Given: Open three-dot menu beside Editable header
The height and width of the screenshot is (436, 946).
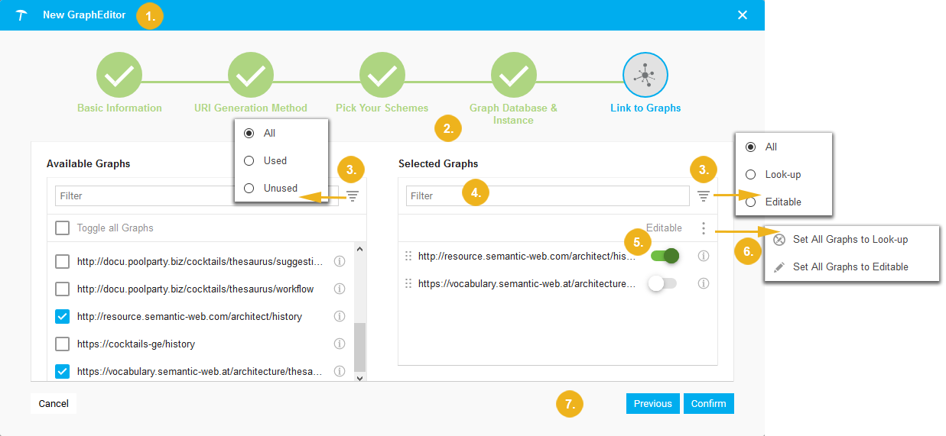Looking at the screenshot, I should 704,228.
